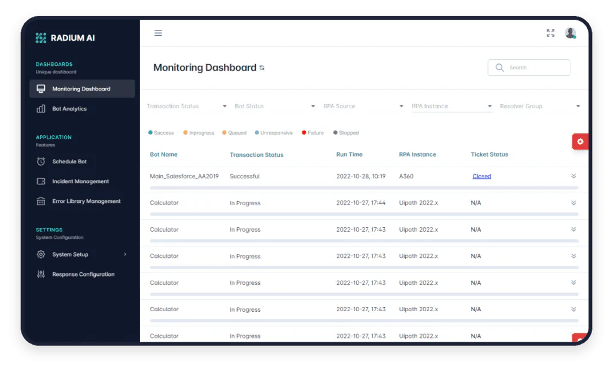Open the hamburger menu at top left
Viewport: 613px width, 371px height.
coord(158,33)
